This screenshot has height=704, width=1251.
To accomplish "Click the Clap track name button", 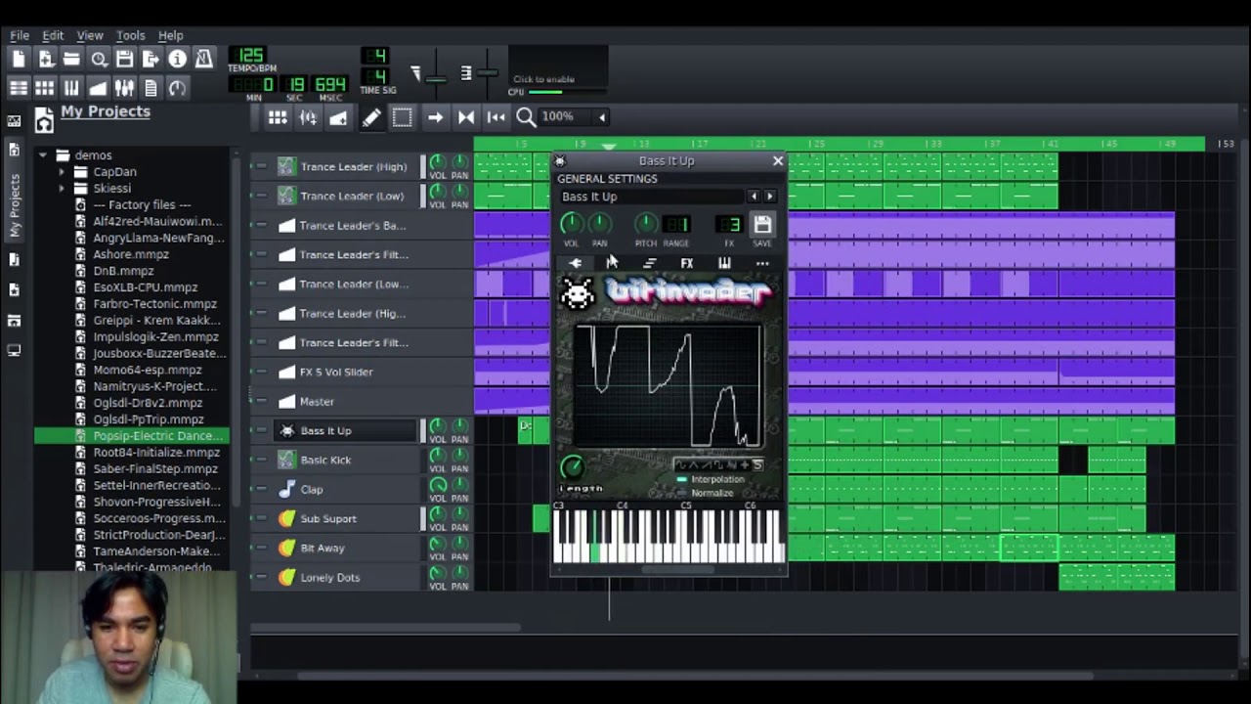I will [346, 489].
